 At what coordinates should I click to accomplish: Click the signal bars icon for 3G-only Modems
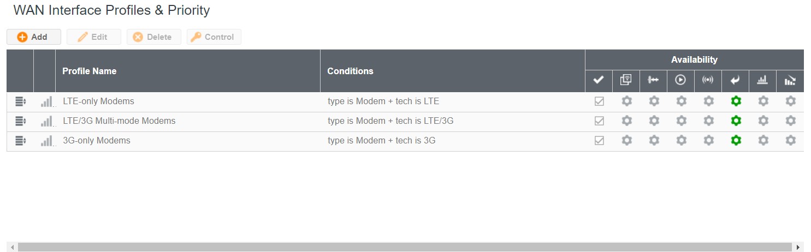[48, 141]
